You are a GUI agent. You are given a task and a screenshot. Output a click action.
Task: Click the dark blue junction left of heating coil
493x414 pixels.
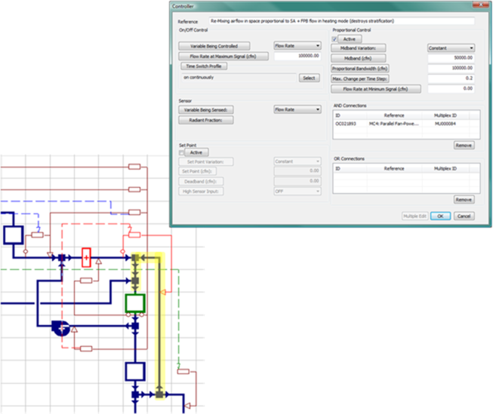click(x=62, y=258)
